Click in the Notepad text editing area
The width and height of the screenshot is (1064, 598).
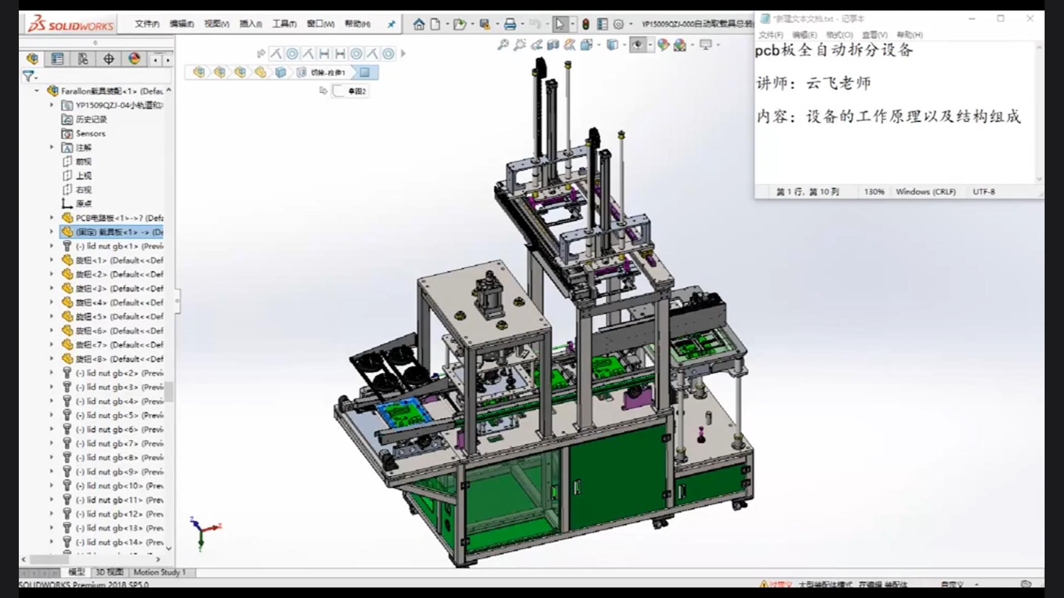pos(894,112)
